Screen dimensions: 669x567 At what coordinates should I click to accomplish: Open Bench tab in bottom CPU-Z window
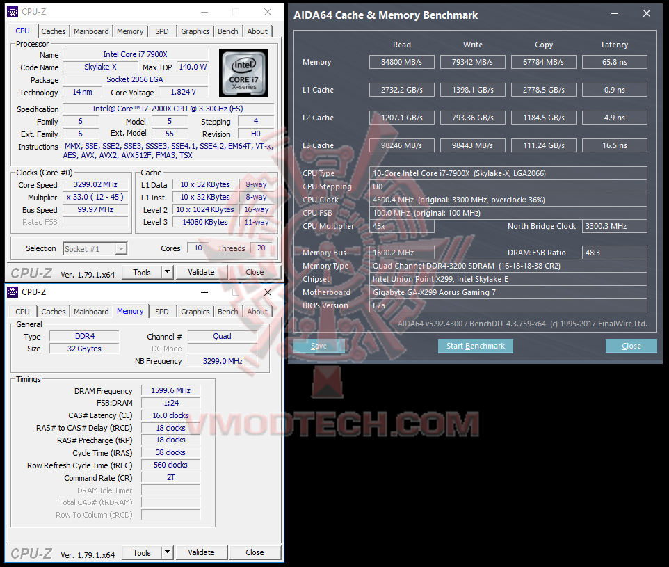(x=228, y=312)
